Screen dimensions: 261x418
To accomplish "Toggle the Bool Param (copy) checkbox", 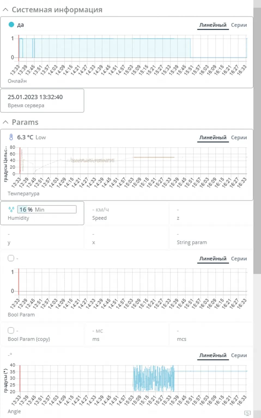I will coord(11,330).
